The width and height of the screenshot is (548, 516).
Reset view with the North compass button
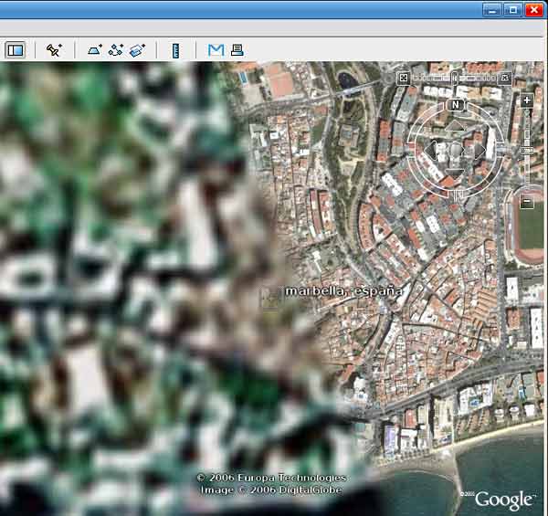tap(455, 105)
